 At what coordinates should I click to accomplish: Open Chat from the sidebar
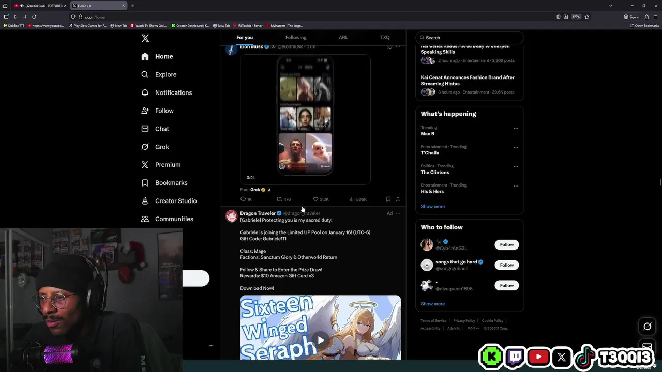pos(155,129)
